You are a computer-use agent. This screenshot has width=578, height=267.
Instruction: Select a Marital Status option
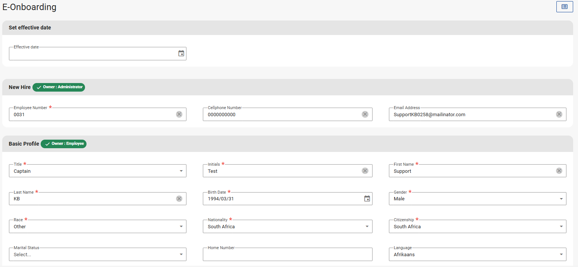tap(97, 255)
